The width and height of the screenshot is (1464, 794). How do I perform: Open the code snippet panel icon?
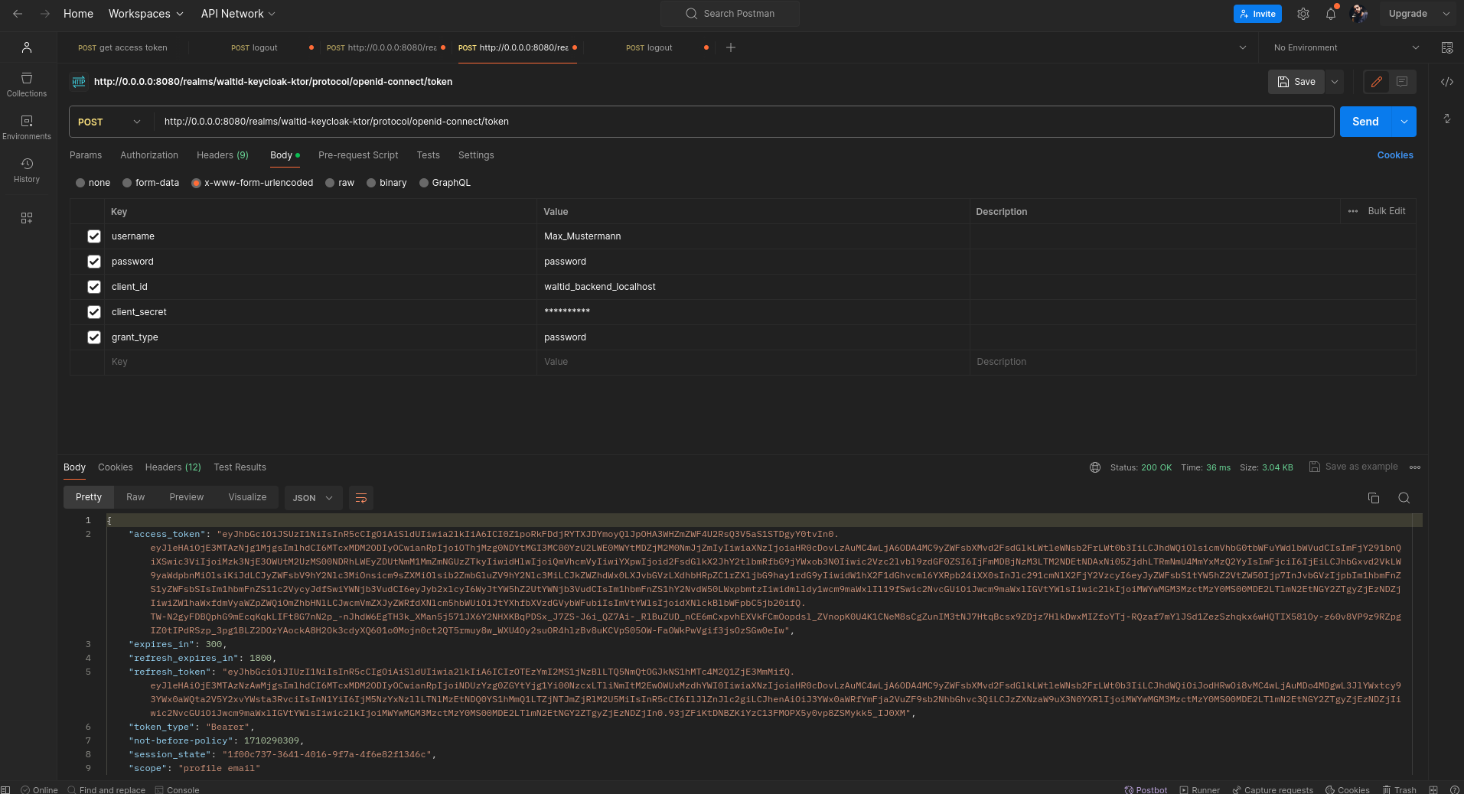1446,82
